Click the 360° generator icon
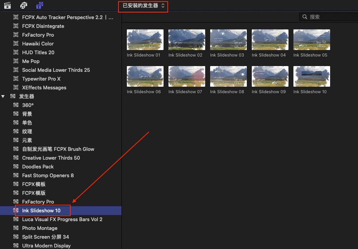358x249 pixels. point(16,105)
